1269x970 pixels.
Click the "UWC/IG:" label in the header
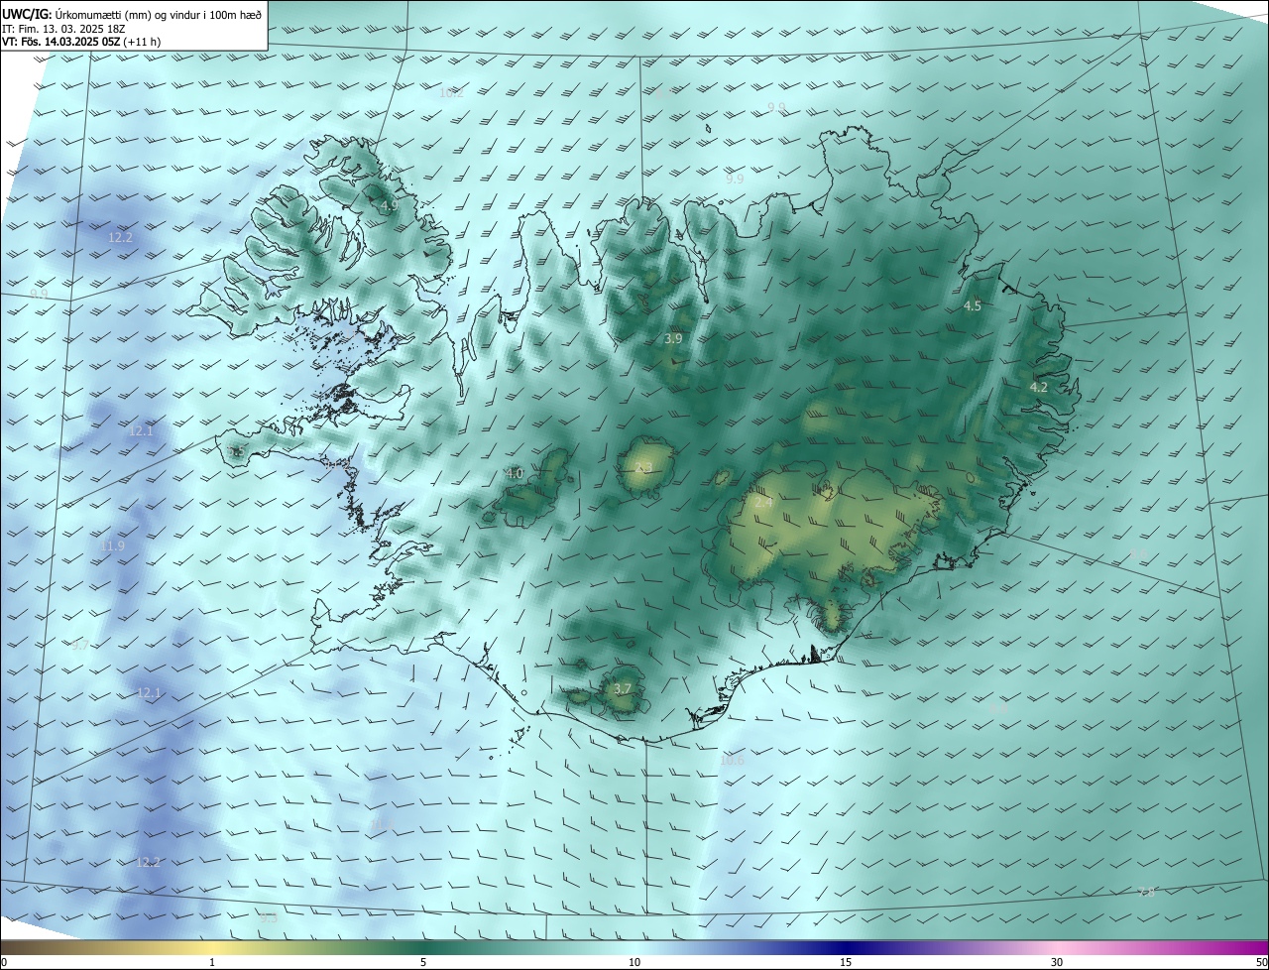point(28,15)
